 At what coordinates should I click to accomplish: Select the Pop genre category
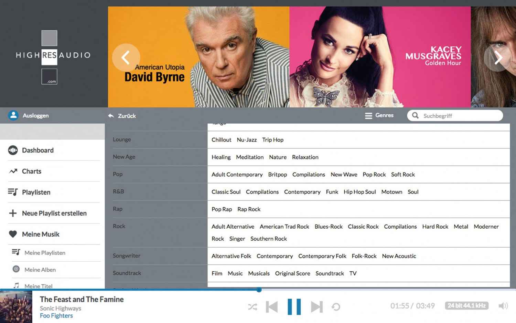[x=118, y=174]
